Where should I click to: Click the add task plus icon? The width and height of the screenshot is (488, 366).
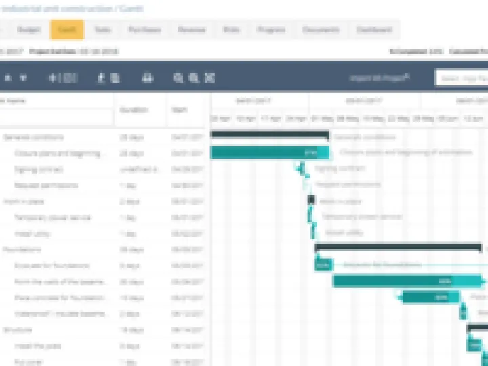point(52,78)
